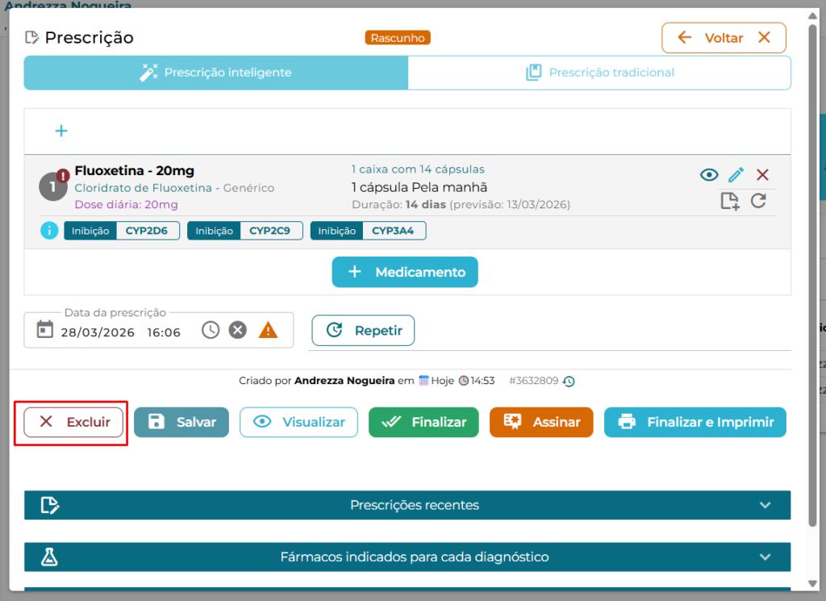This screenshot has width=826, height=601.
Task: Open calendar icon in Data da prescrição
Action: click(45, 330)
